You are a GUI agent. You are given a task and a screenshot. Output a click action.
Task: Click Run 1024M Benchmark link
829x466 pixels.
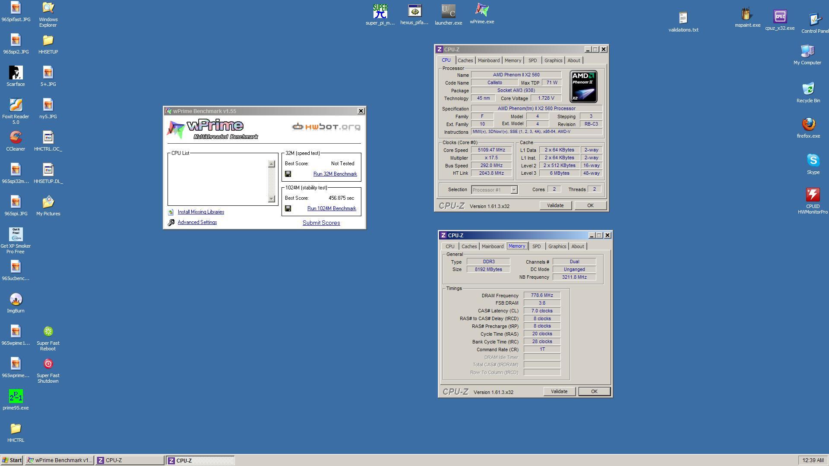click(332, 208)
